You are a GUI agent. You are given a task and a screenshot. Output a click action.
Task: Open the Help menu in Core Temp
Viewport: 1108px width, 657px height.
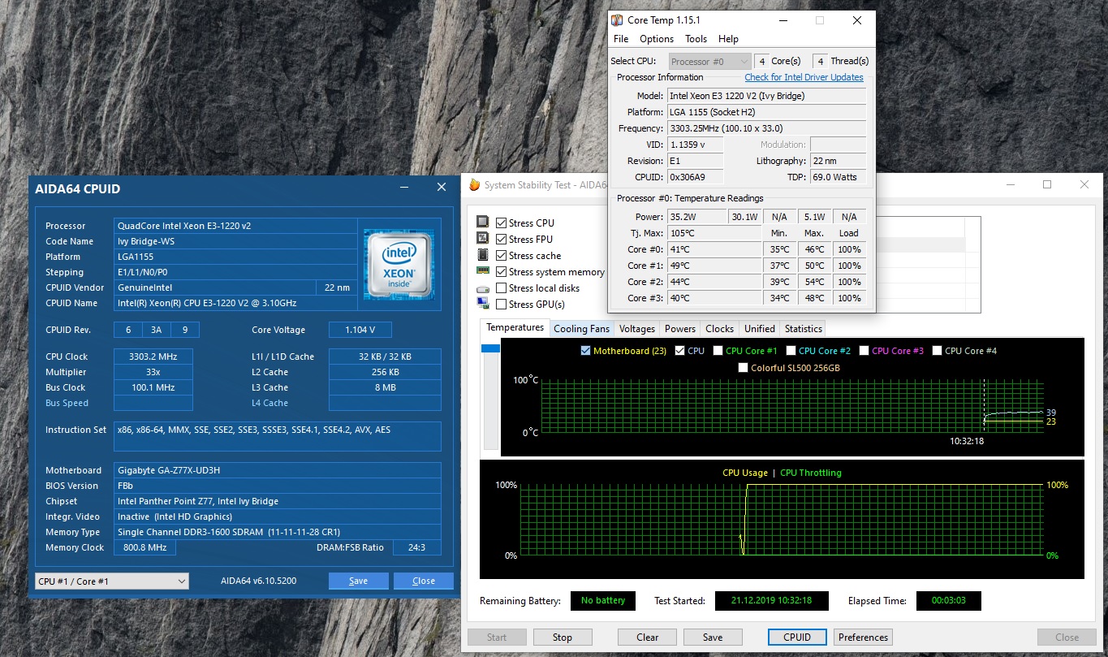[x=728, y=39]
